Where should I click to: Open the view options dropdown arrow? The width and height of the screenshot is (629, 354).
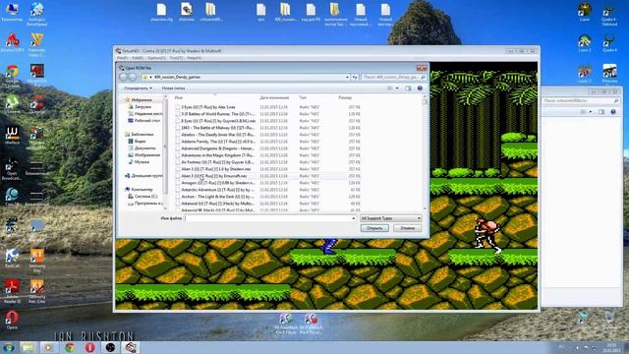397,88
